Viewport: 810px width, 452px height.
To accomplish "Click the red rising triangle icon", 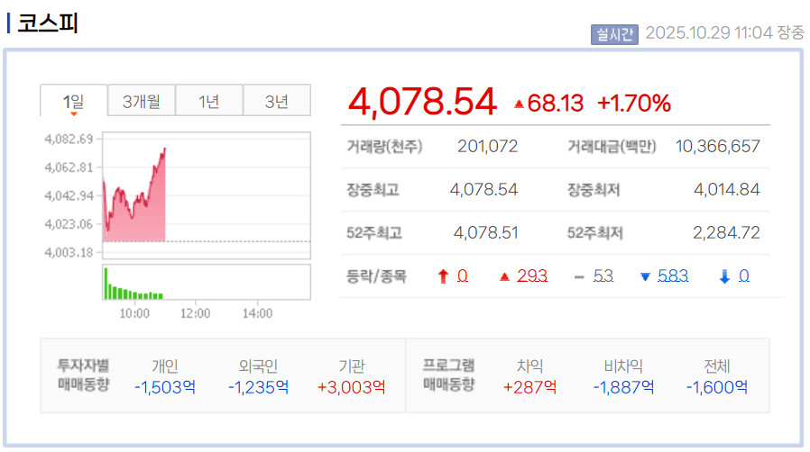I will click(x=505, y=277).
